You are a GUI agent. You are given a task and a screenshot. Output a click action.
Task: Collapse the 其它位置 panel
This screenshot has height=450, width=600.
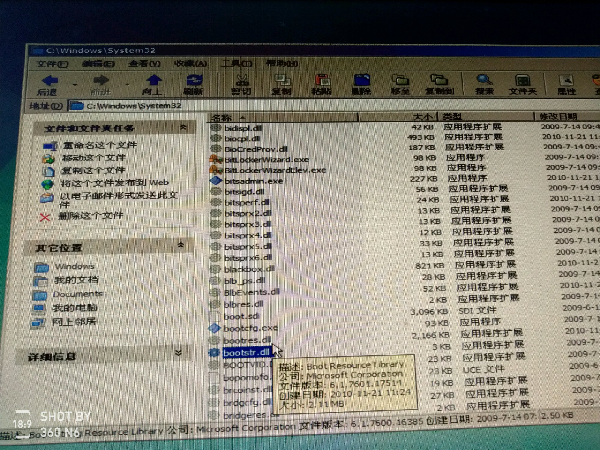click(181, 245)
